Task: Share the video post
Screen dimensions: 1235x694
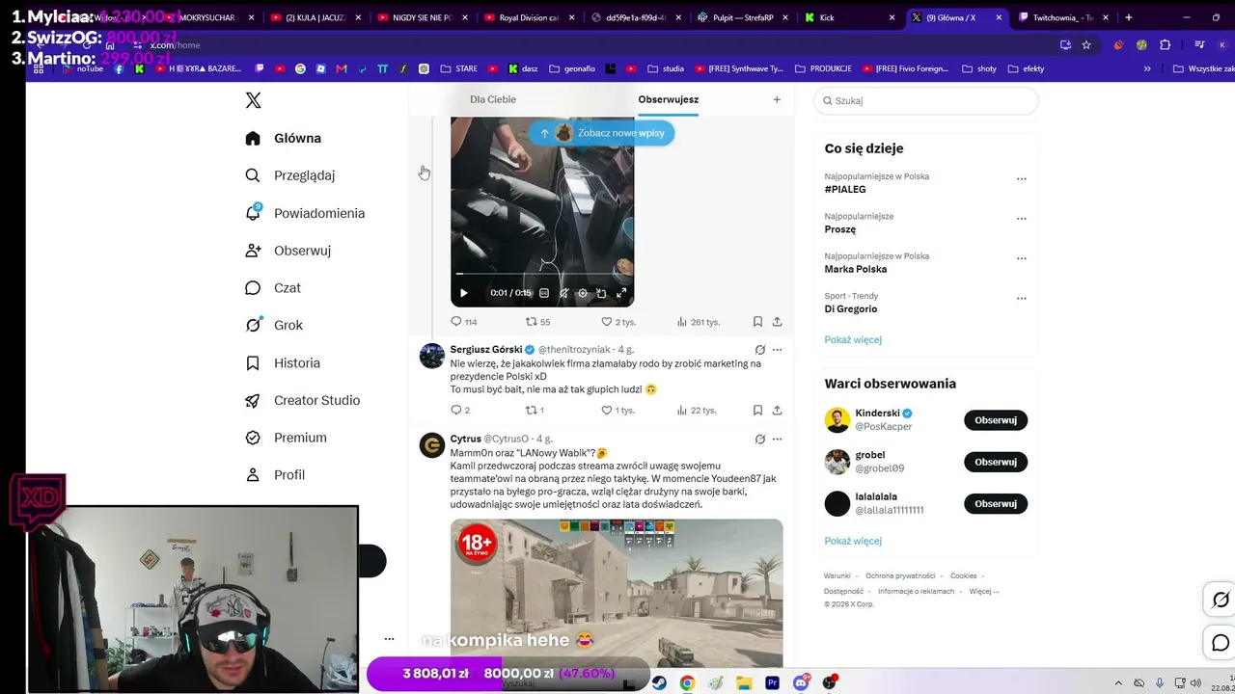Action: pos(777,322)
